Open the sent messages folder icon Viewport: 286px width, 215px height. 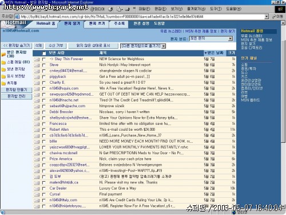coord(3,69)
